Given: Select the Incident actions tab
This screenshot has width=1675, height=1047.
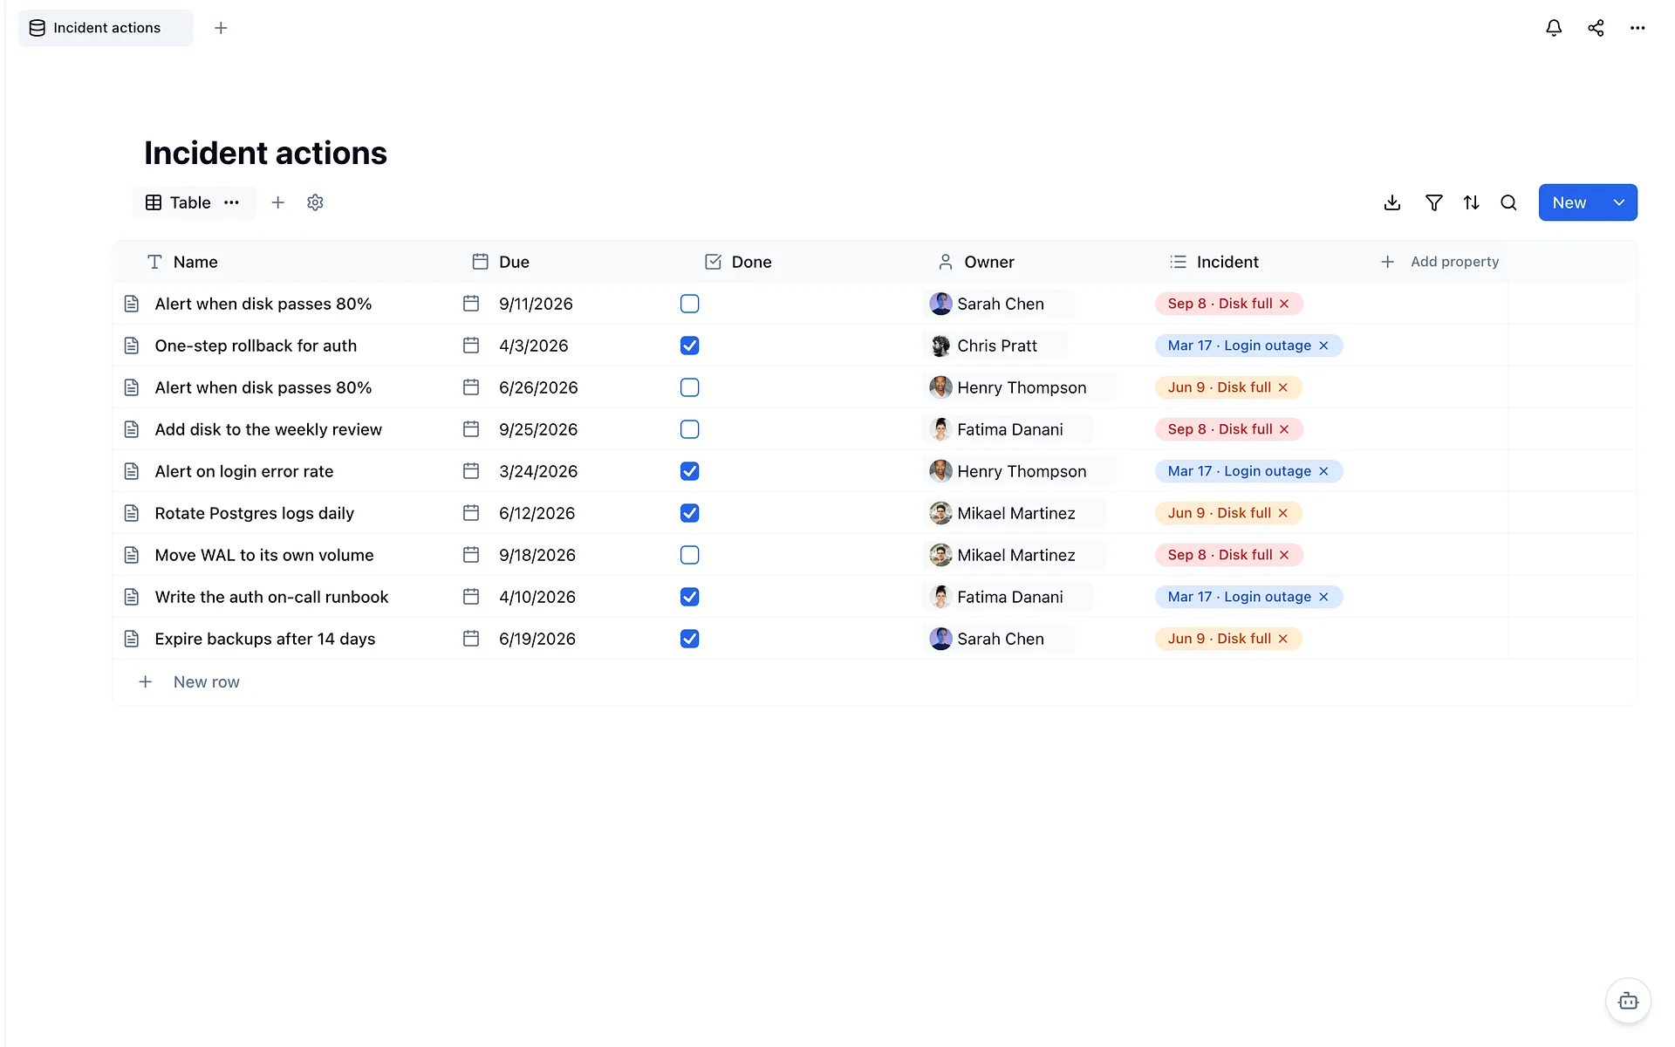Looking at the screenshot, I should click(x=106, y=28).
